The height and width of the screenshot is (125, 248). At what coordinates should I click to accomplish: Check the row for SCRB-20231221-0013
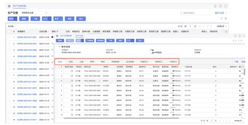9,75
